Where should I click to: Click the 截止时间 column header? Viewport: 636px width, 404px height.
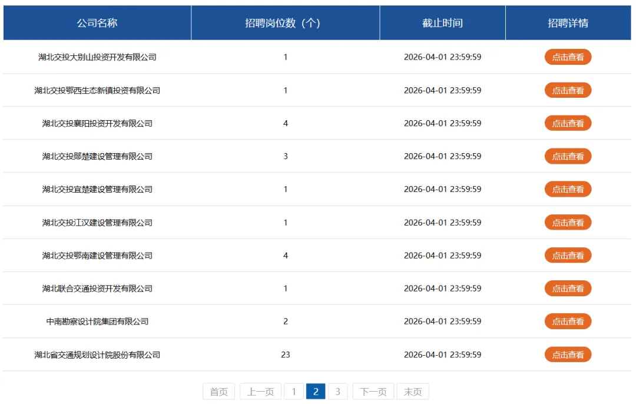tap(442, 23)
